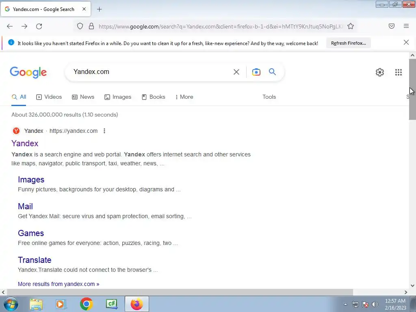Screen dimensions: 416x312
Task: Open the Windows Start menu
Action: pyautogui.click(x=10, y=304)
